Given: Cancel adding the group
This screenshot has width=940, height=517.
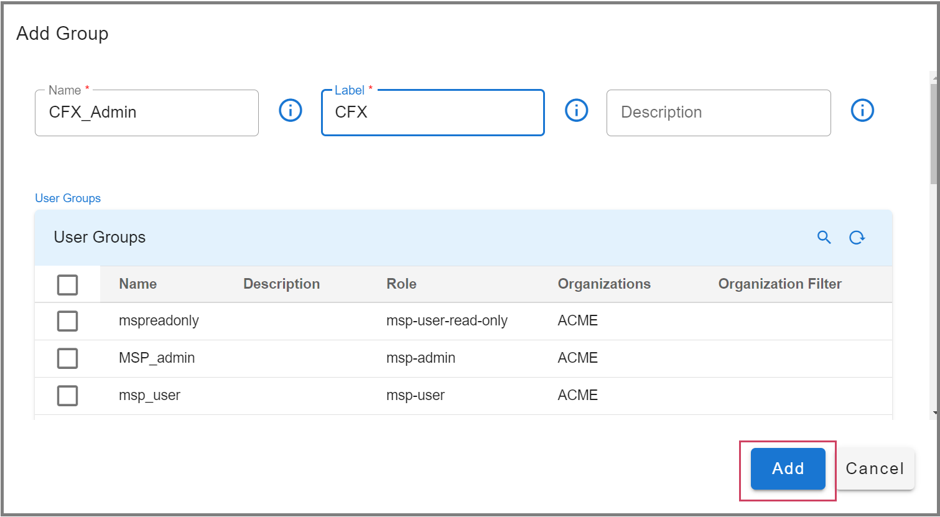Looking at the screenshot, I should (x=875, y=468).
